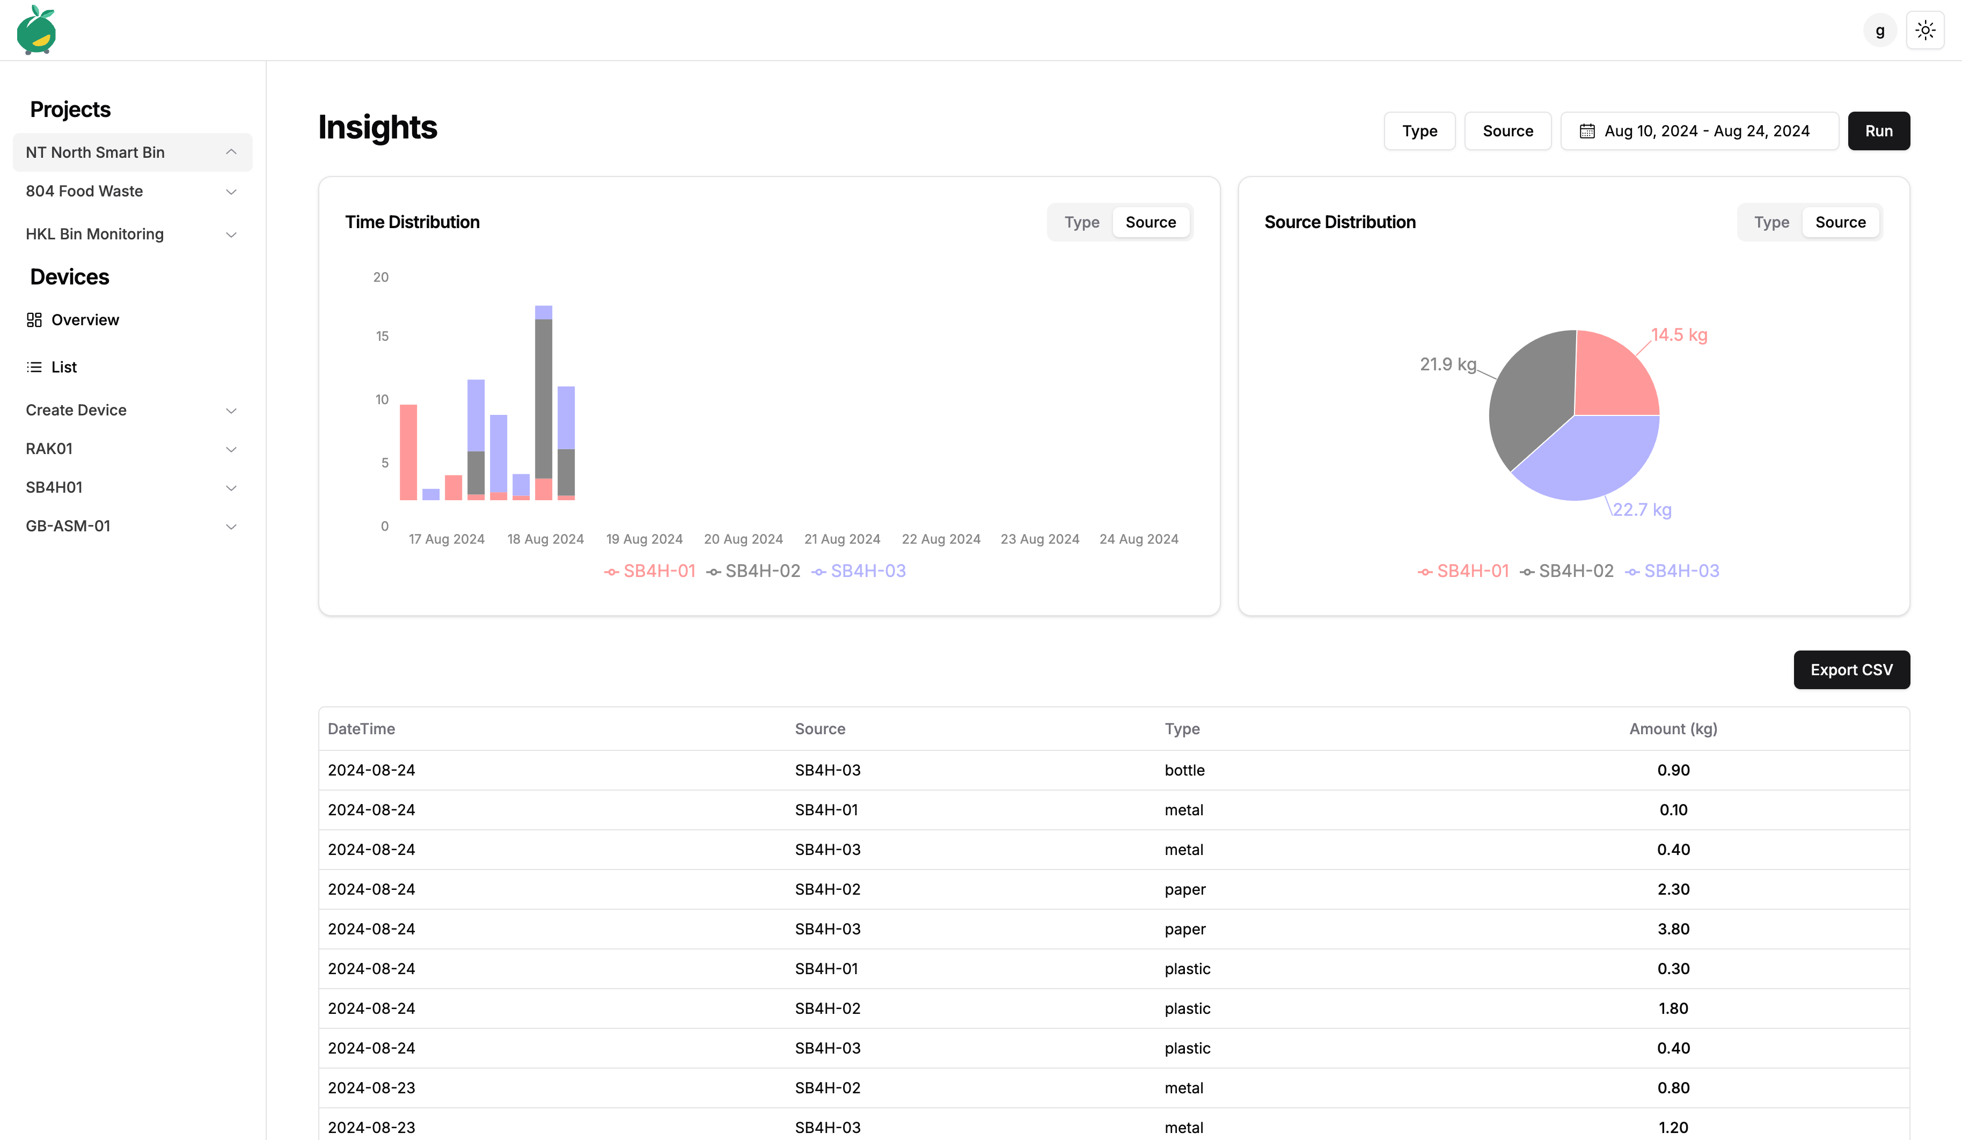This screenshot has width=1962, height=1140.
Task: Switch Source Distribution to Type view
Action: tap(1771, 222)
